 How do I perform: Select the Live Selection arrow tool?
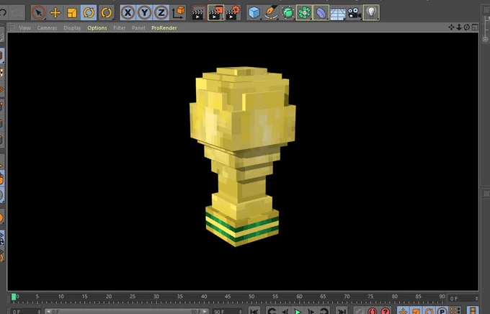coord(38,13)
